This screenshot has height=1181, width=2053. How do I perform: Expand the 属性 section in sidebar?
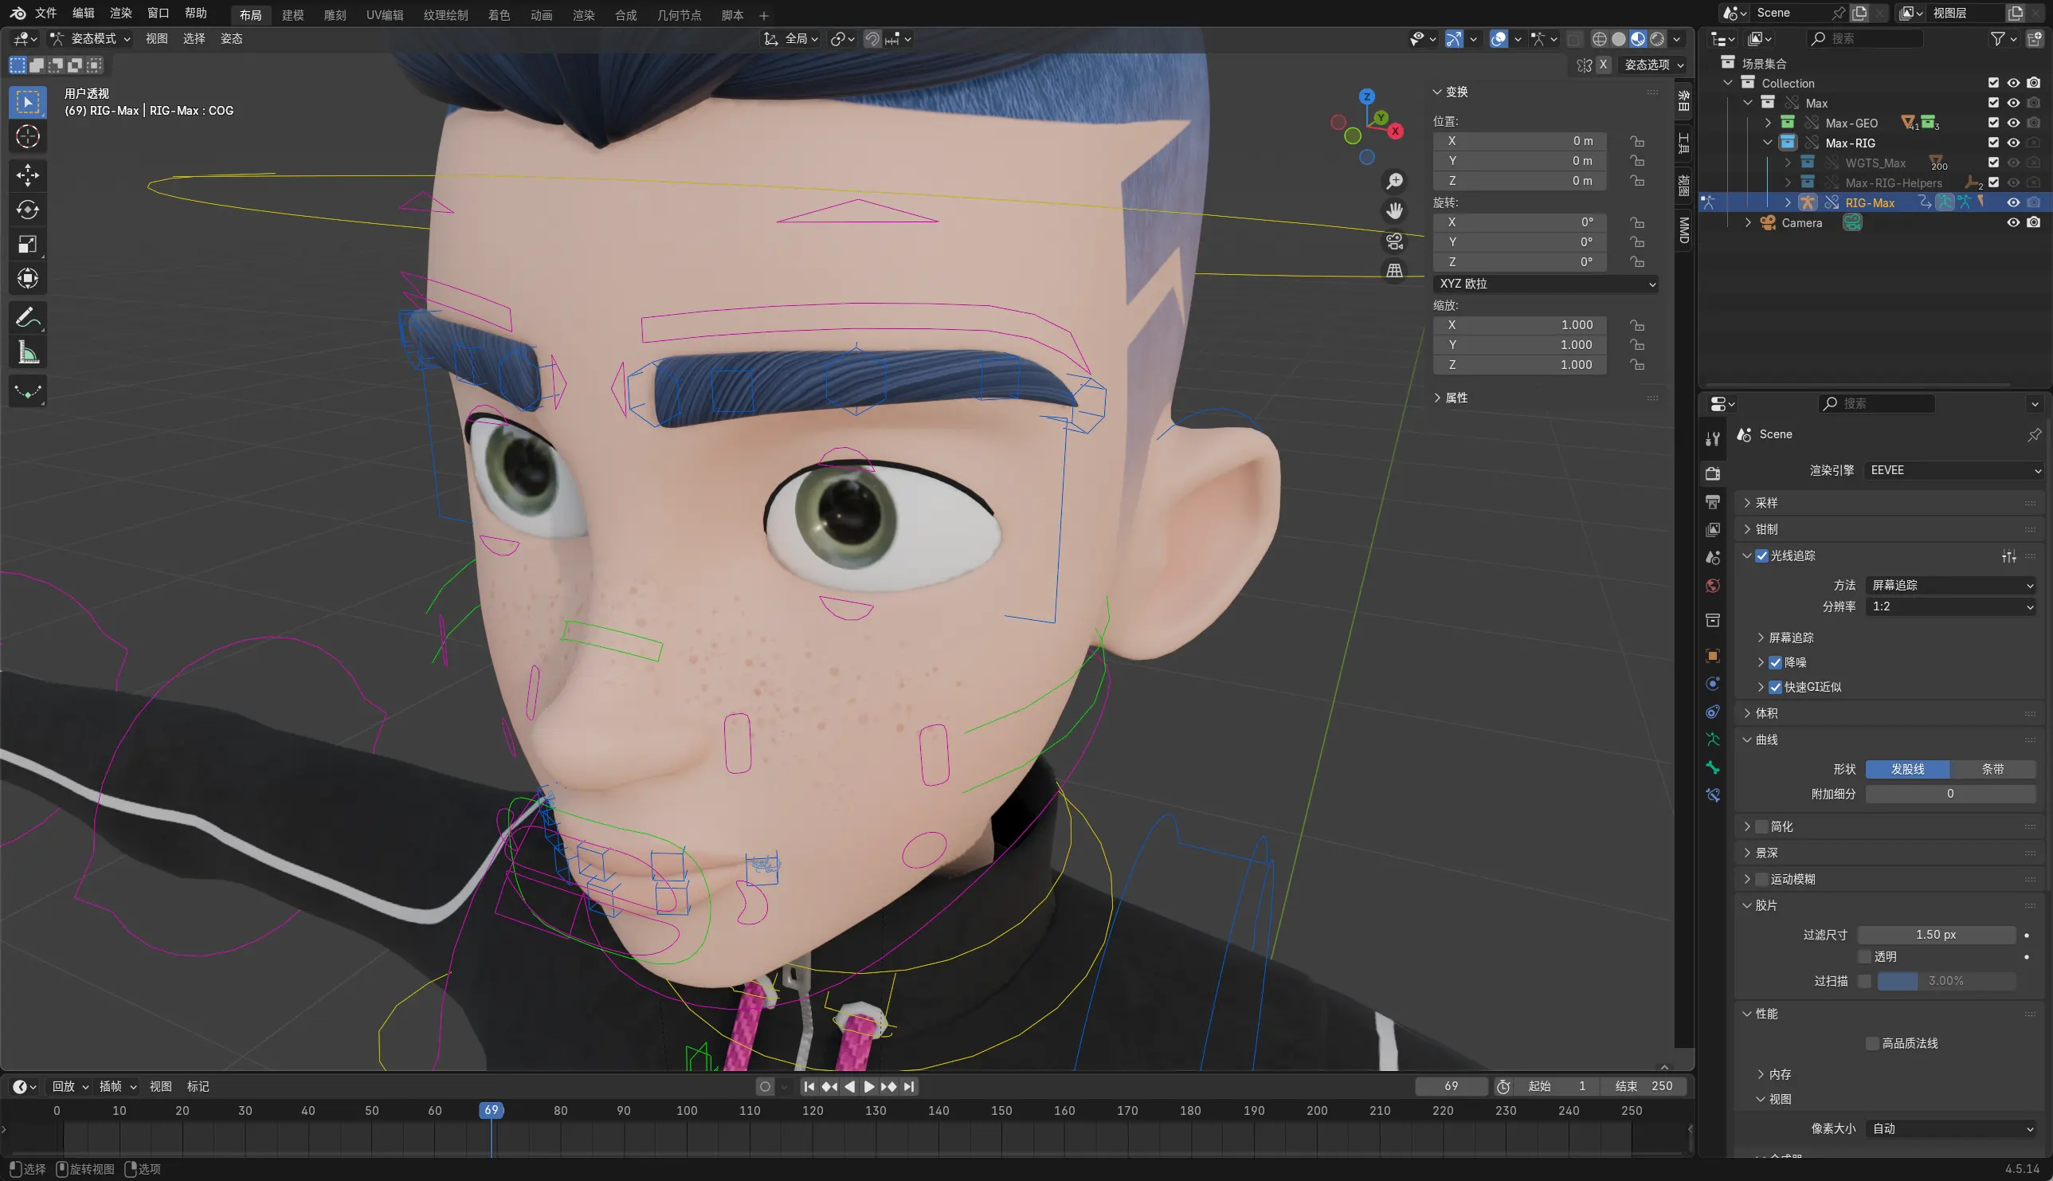(1456, 398)
